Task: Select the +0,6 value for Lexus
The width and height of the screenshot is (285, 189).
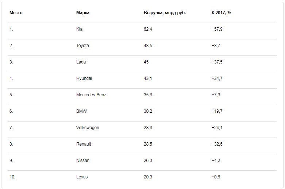Action: click(x=216, y=177)
